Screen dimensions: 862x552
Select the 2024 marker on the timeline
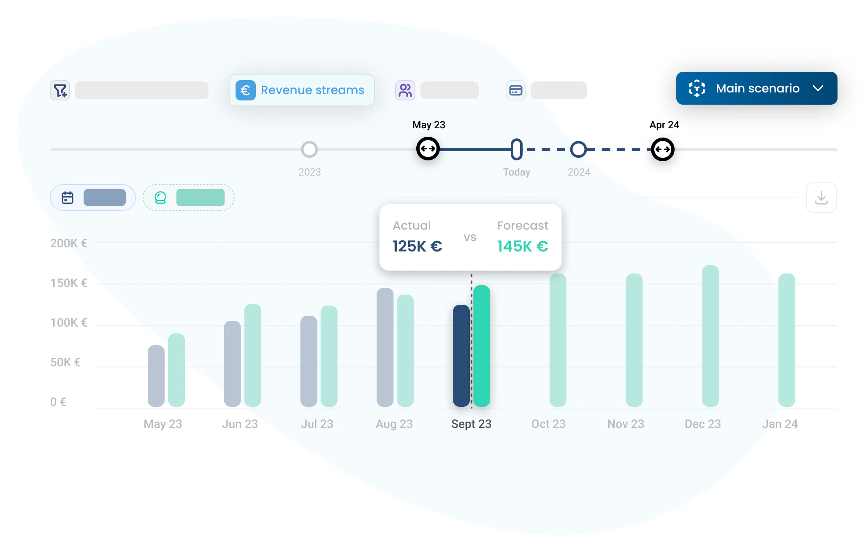click(x=579, y=149)
